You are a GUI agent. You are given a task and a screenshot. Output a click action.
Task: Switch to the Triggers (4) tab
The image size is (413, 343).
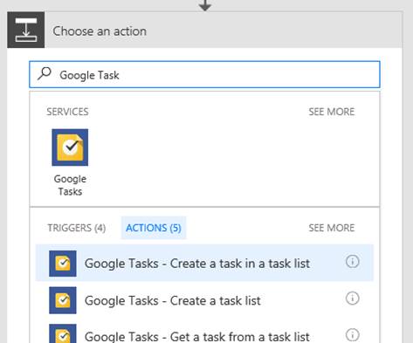tap(77, 228)
